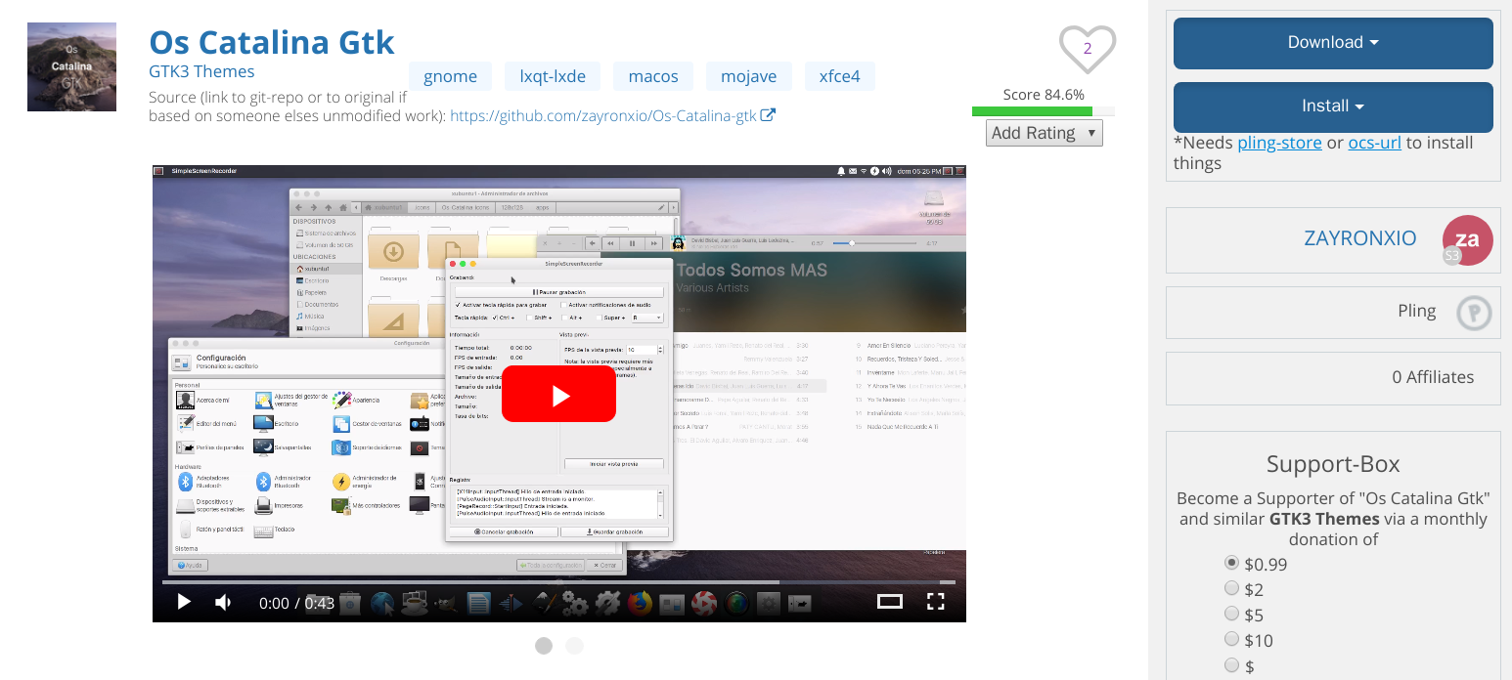Click the Pling coin icon
The width and height of the screenshot is (1512, 680).
(x=1473, y=311)
